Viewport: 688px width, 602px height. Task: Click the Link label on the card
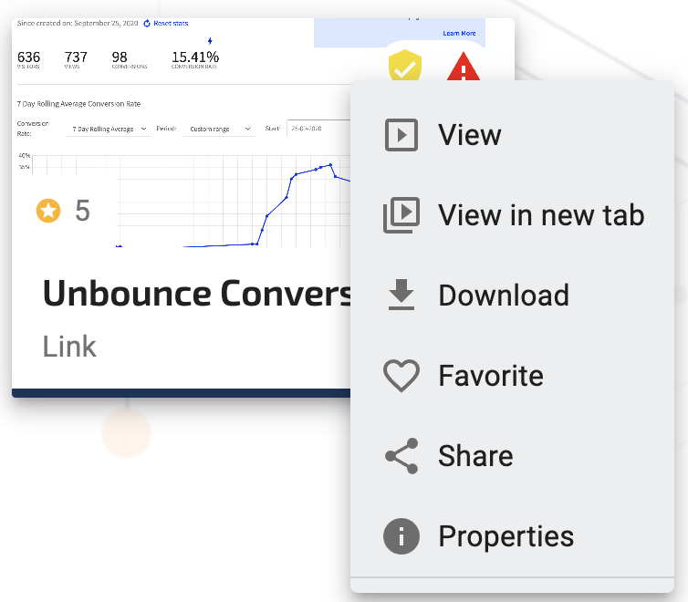point(69,347)
